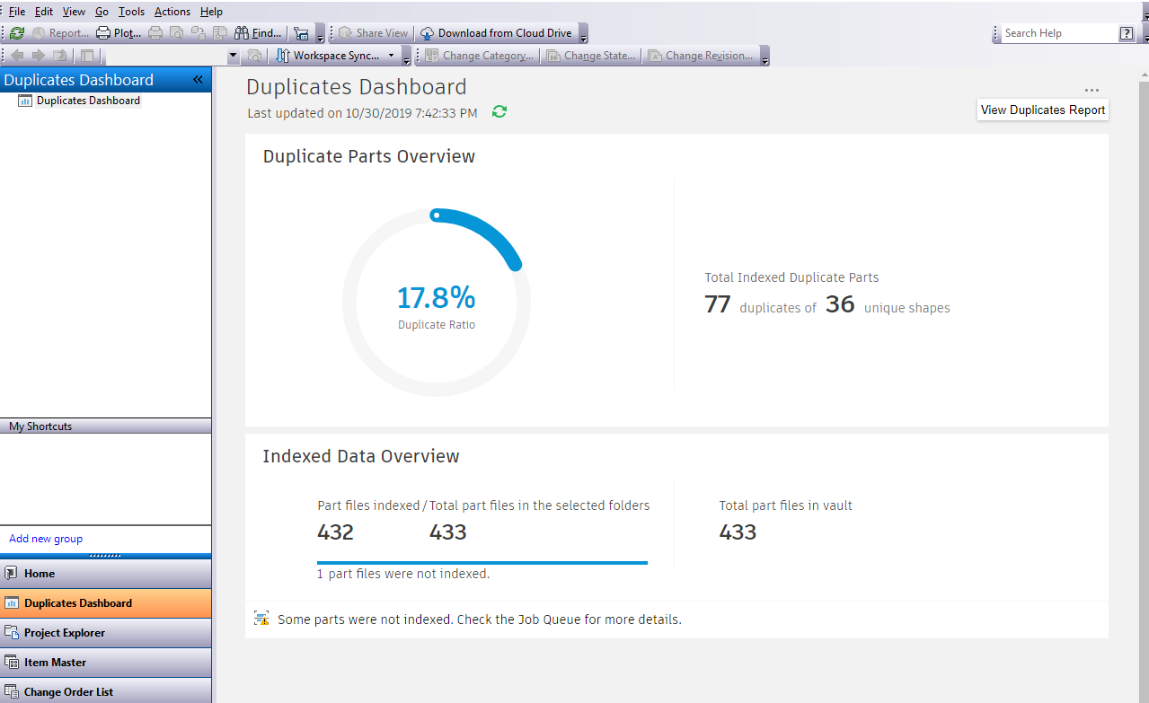Viewport: 1149px width, 703px height.
Task: Click View Duplicates Report
Action: tap(1043, 110)
